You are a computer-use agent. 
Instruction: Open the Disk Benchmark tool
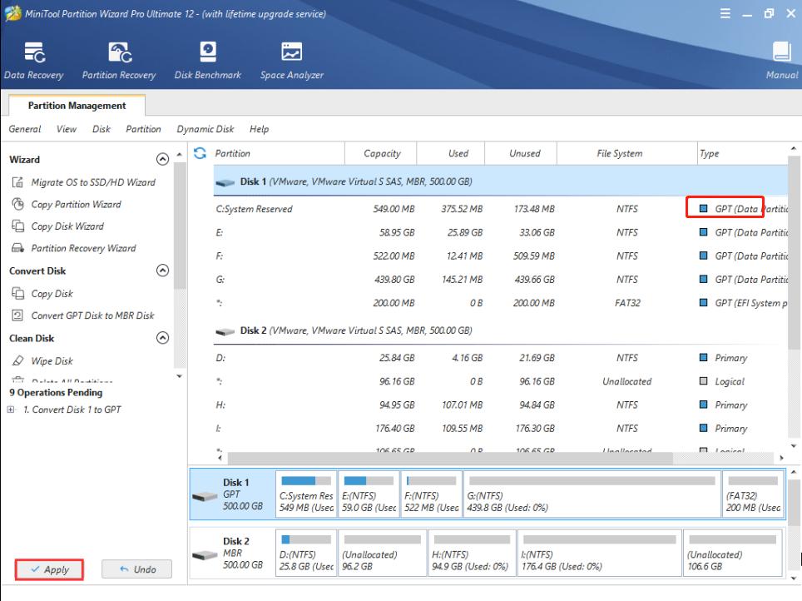point(207,61)
